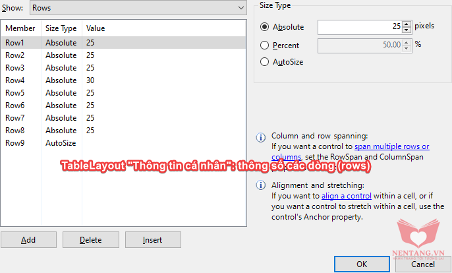Click the Value column header

(96, 28)
